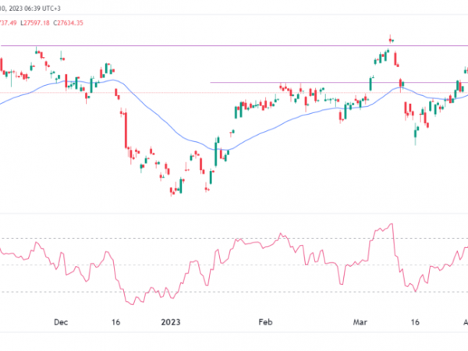Select the upper purple horizontal resistance line
Image resolution: width=468 pixels, height=351 pixels.
point(234,46)
